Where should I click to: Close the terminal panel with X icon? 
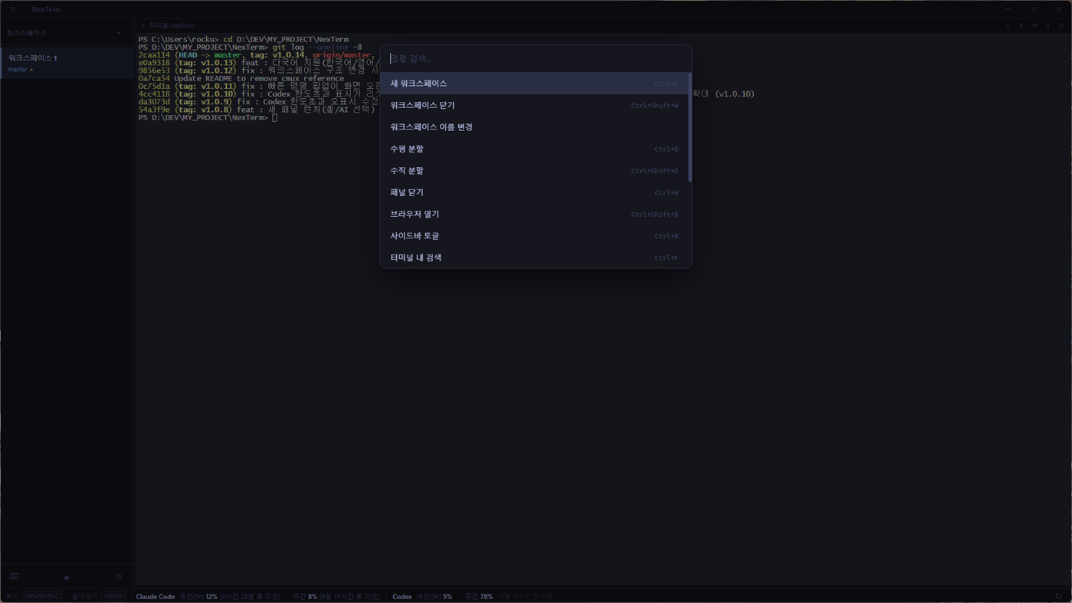pos(1061,26)
